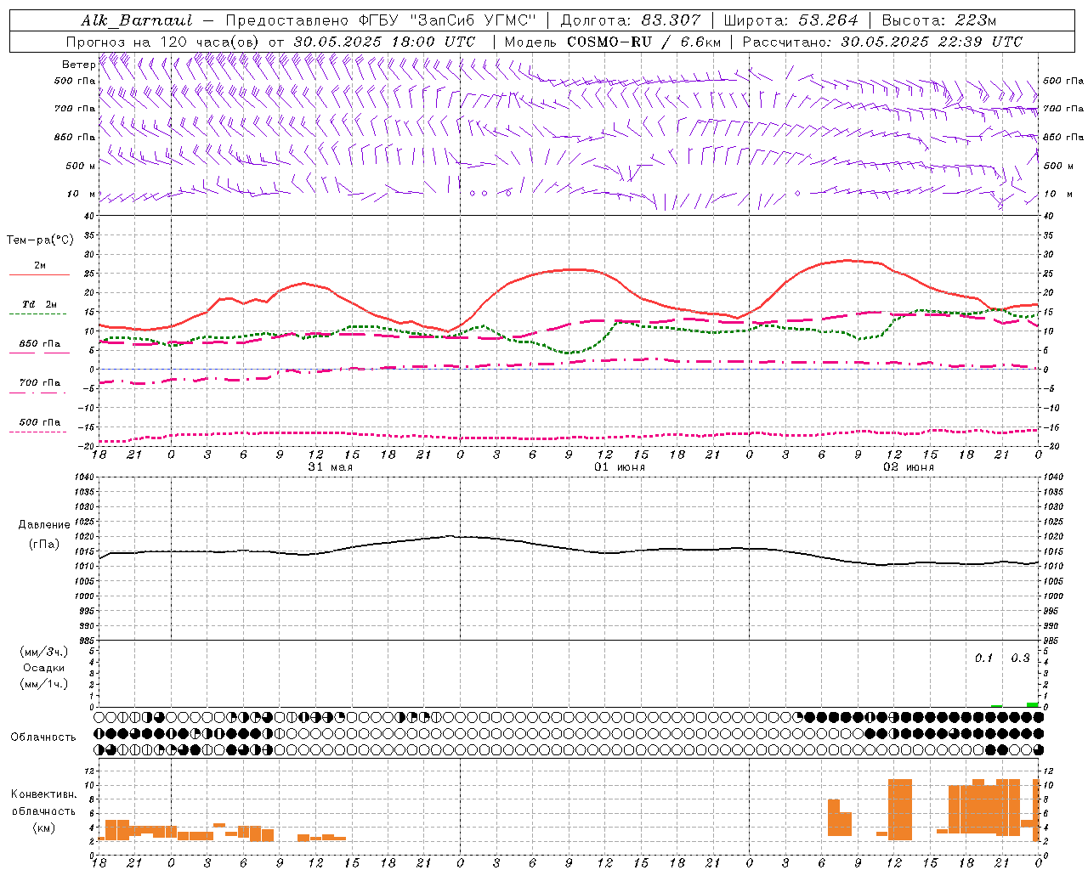The width and height of the screenshot is (1088, 870).
Task: Click the Облачность cloud cover label
Action: [43, 737]
